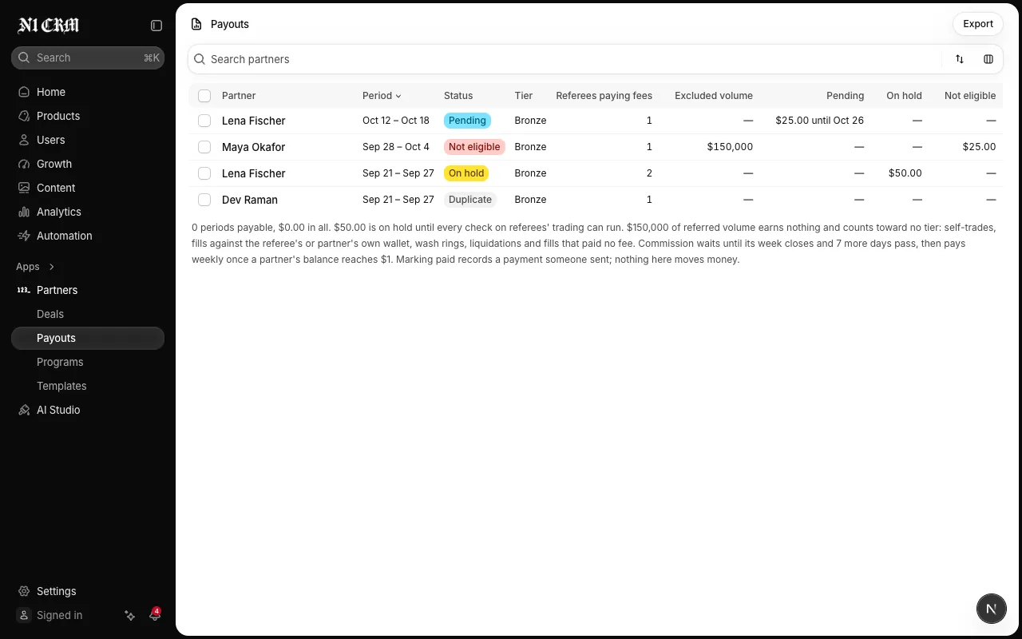Image resolution: width=1022 pixels, height=639 pixels.
Task: Open Automation in the sidebar
Action: [88, 236]
